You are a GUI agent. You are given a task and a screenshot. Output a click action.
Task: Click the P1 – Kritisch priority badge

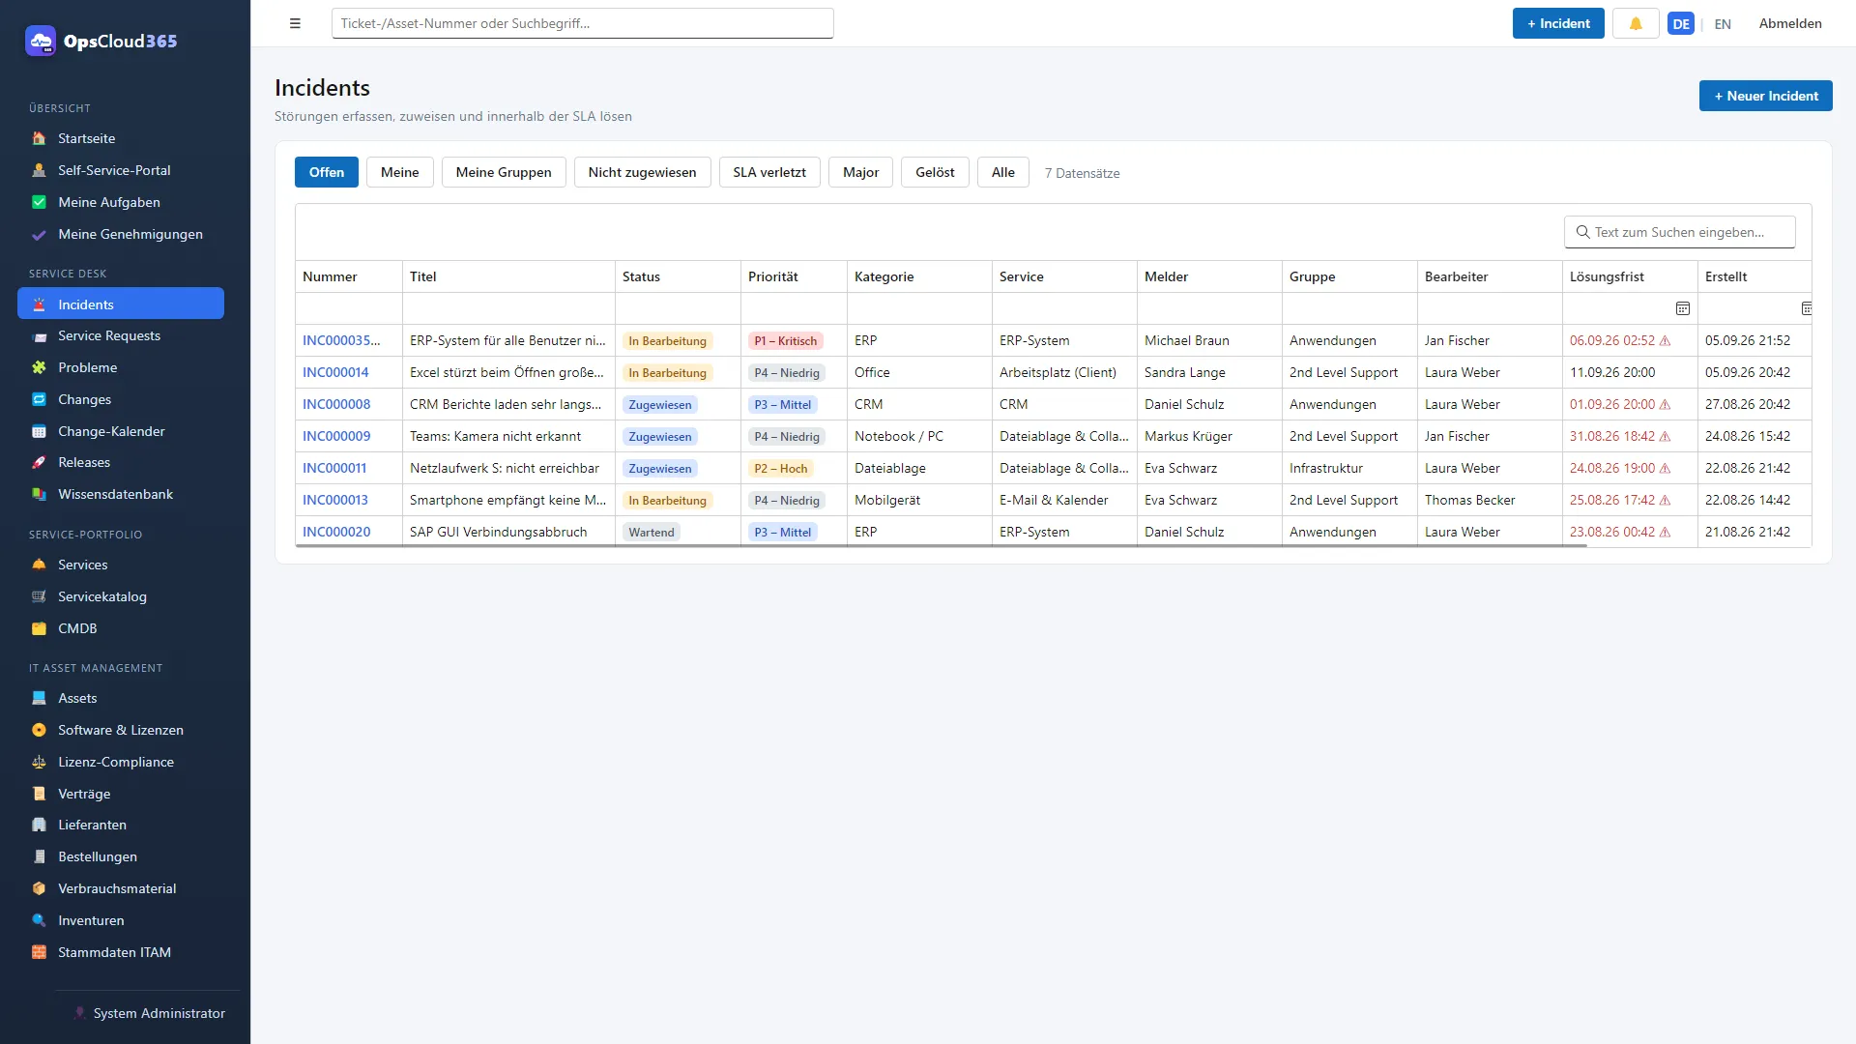point(785,340)
